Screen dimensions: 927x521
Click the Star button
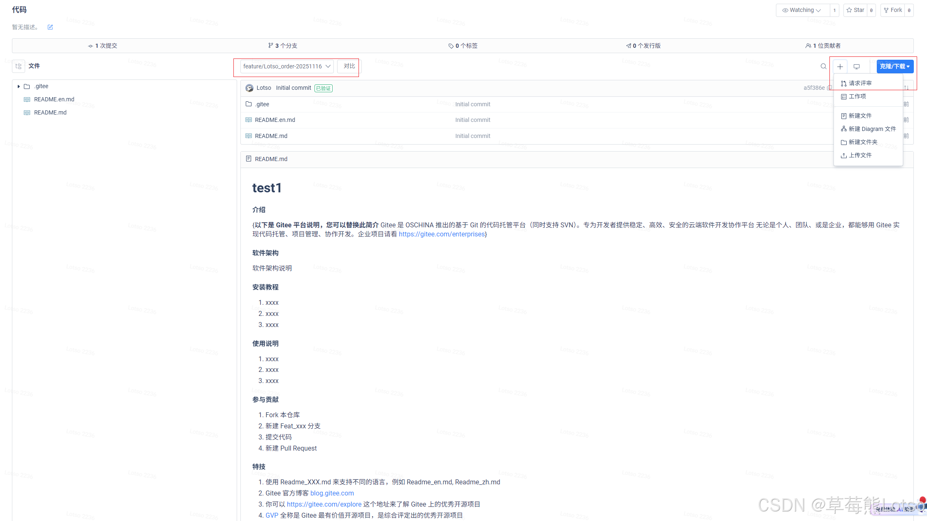[x=855, y=10]
